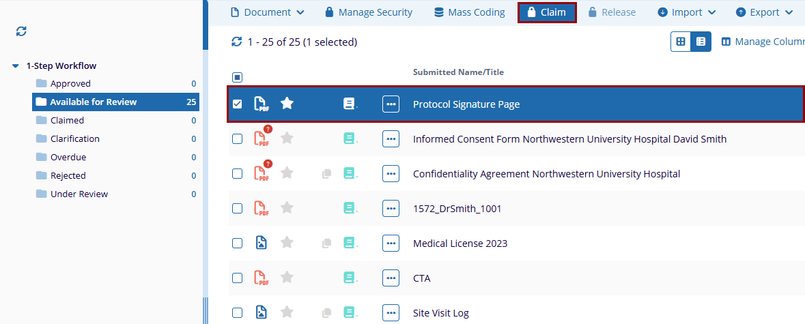Screen dimensions: 805x324
Task: Refresh the document list count
Action: coord(237,42)
